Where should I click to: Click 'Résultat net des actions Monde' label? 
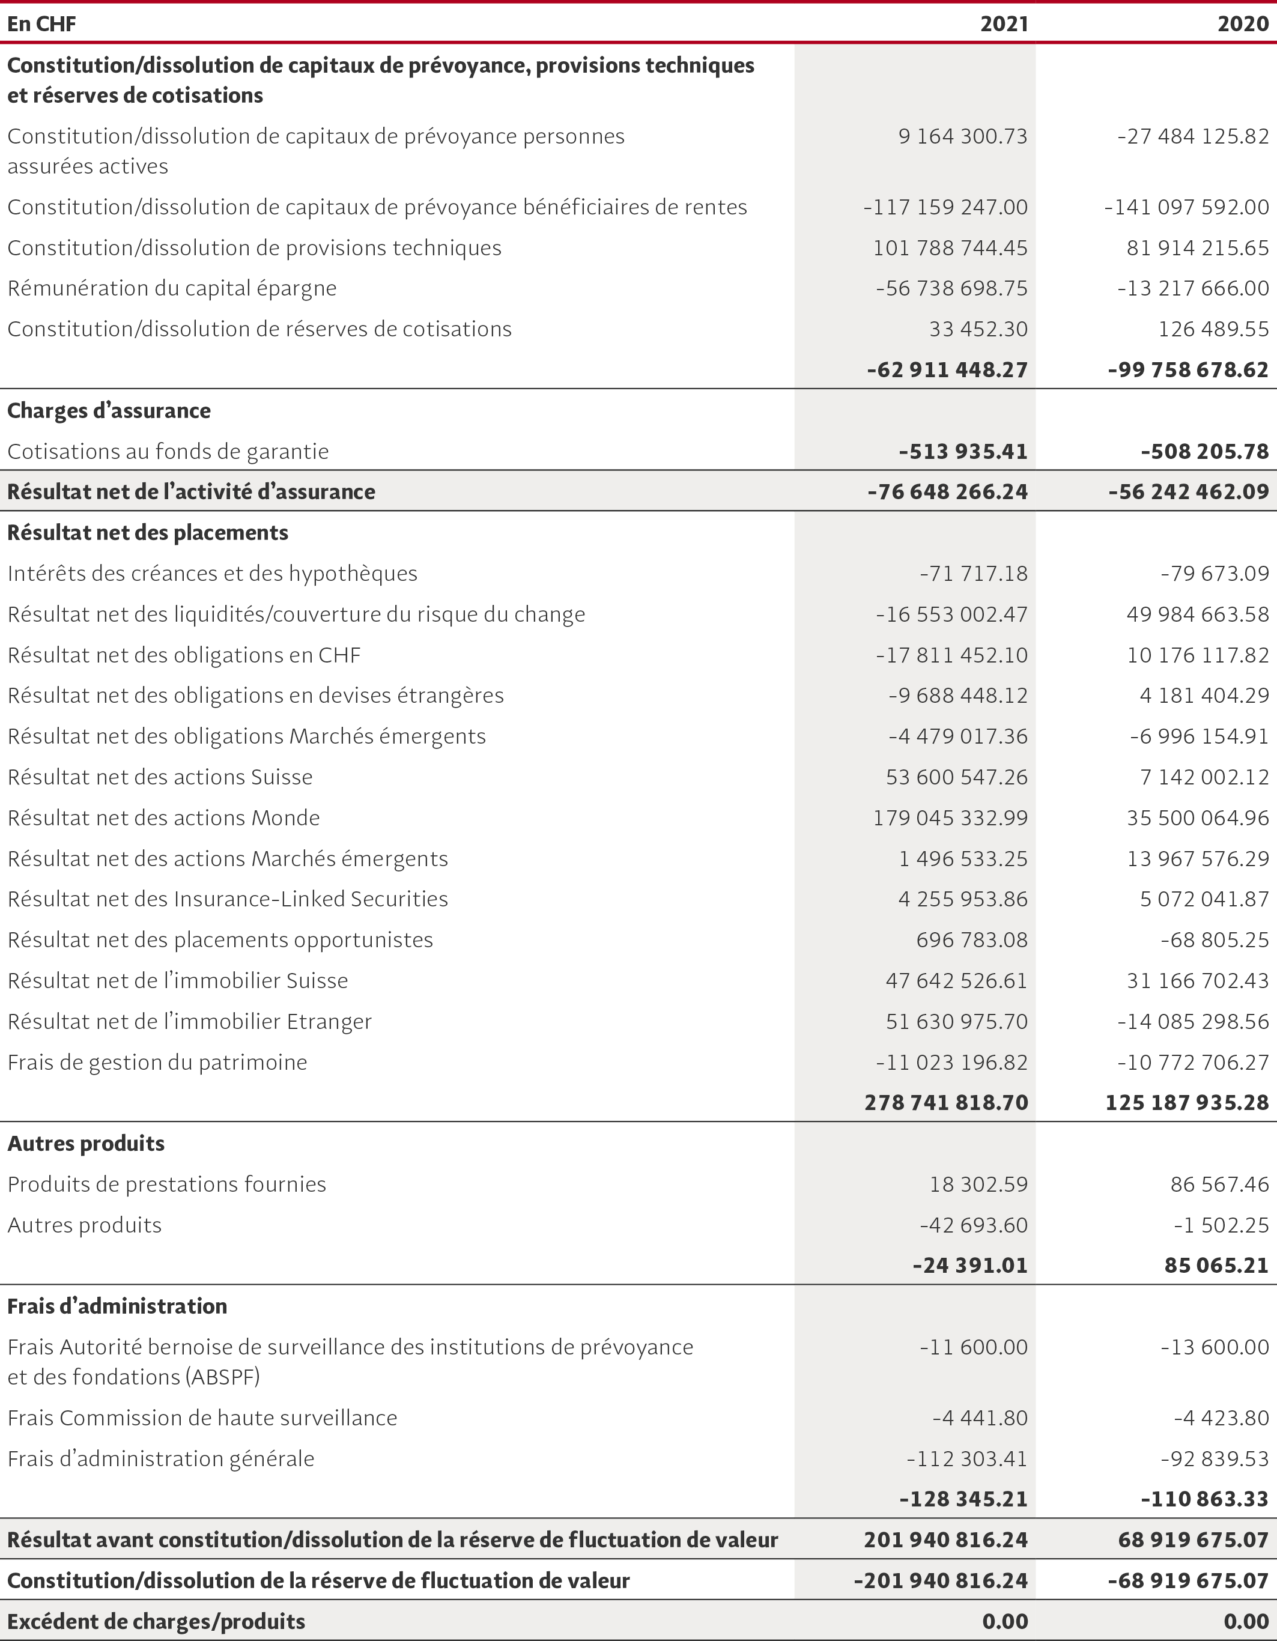pyautogui.click(x=164, y=817)
